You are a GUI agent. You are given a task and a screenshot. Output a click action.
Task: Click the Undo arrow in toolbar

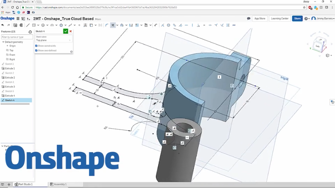(3, 25)
